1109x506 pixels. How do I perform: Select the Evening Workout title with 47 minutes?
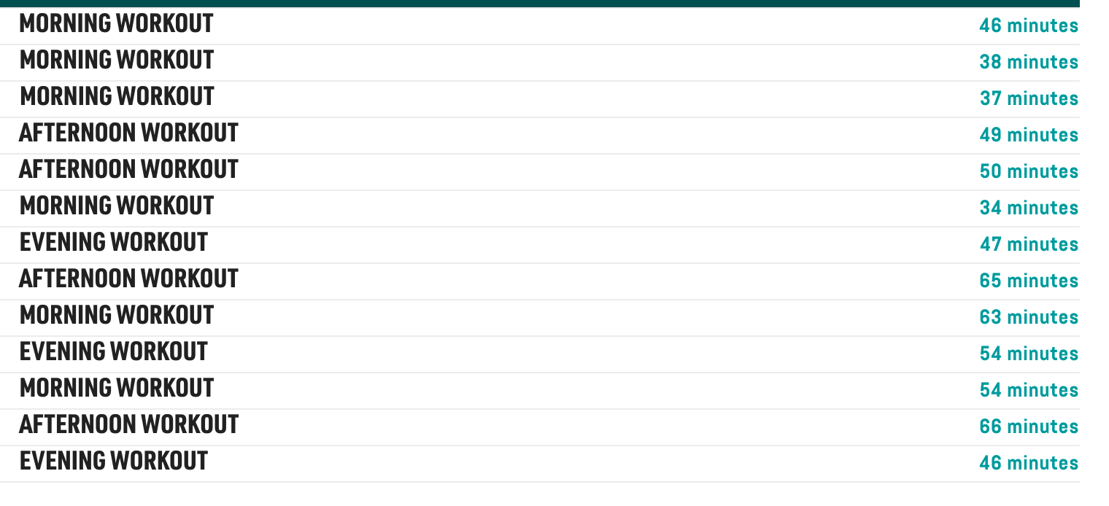(114, 243)
